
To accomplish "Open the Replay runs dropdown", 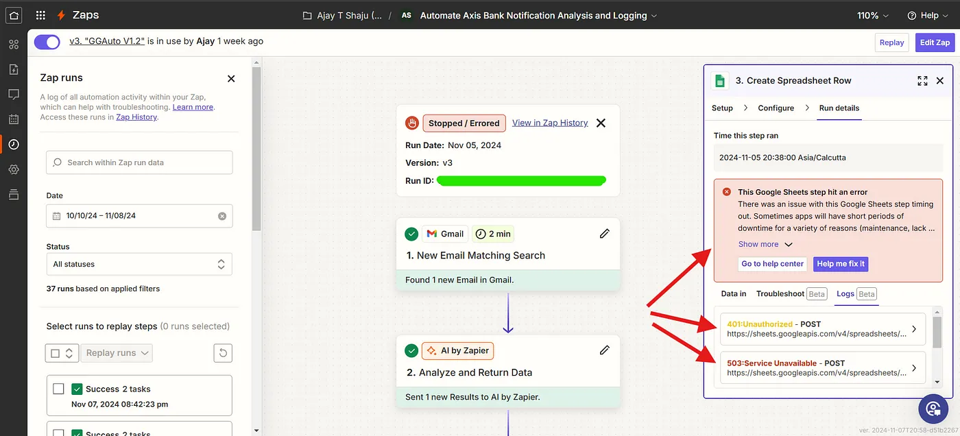I will [x=117, y=353].
